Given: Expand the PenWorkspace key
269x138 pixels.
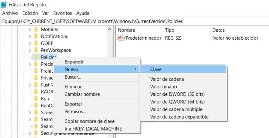Looking at the screenshot, I should click(x=30, y=50).
